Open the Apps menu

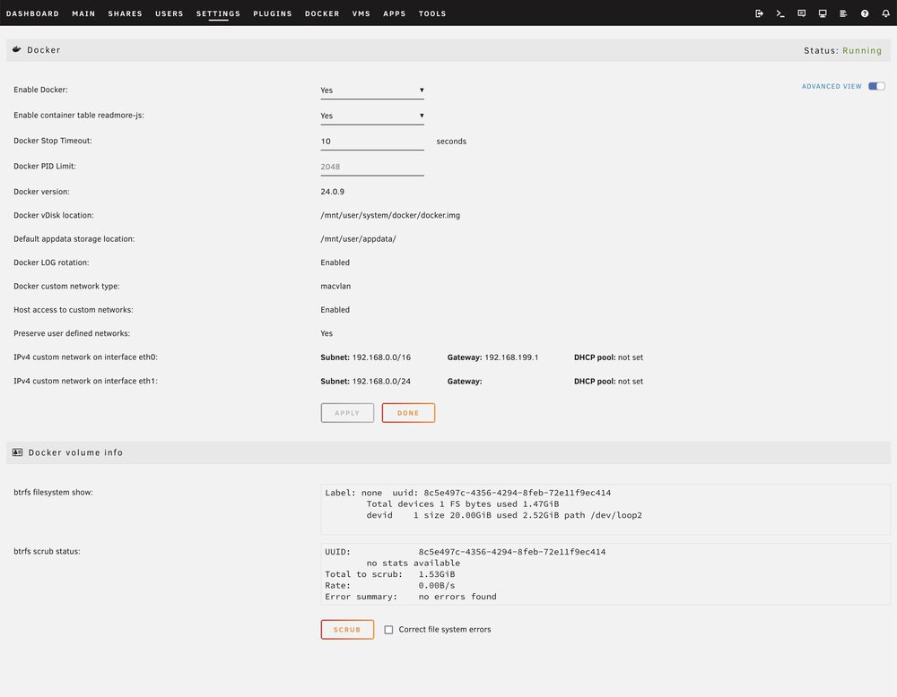[x=394, y=13]
